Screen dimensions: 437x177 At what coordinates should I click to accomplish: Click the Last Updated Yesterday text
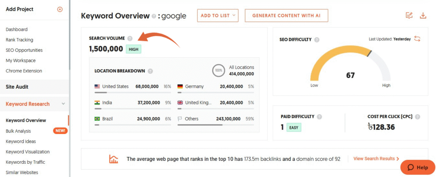pyautogui.click(x=390, y=39)
